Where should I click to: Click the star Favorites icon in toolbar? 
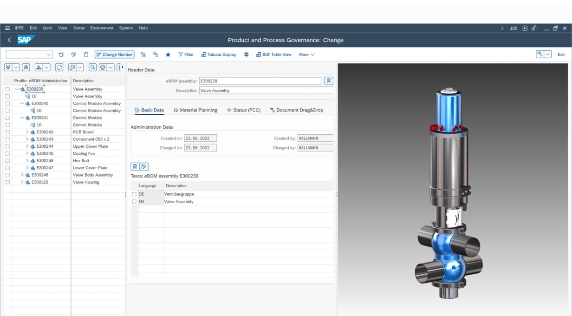168,54
